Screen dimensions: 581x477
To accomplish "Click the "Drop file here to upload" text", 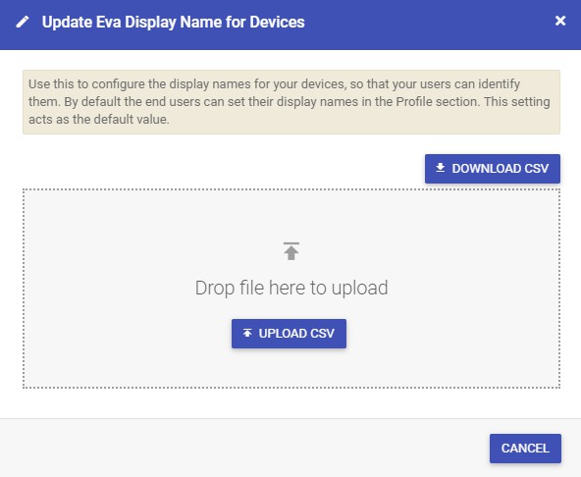I will click(291, 288).
